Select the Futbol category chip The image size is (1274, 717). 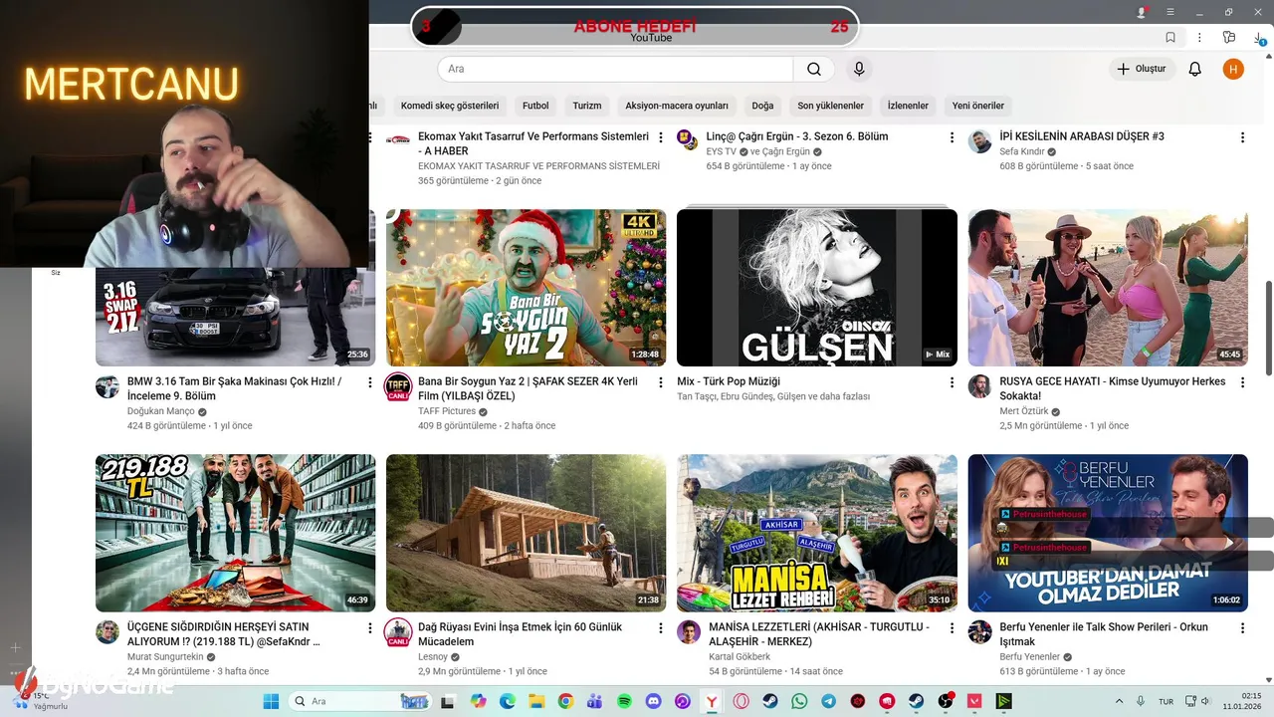(x=535, y=106)
